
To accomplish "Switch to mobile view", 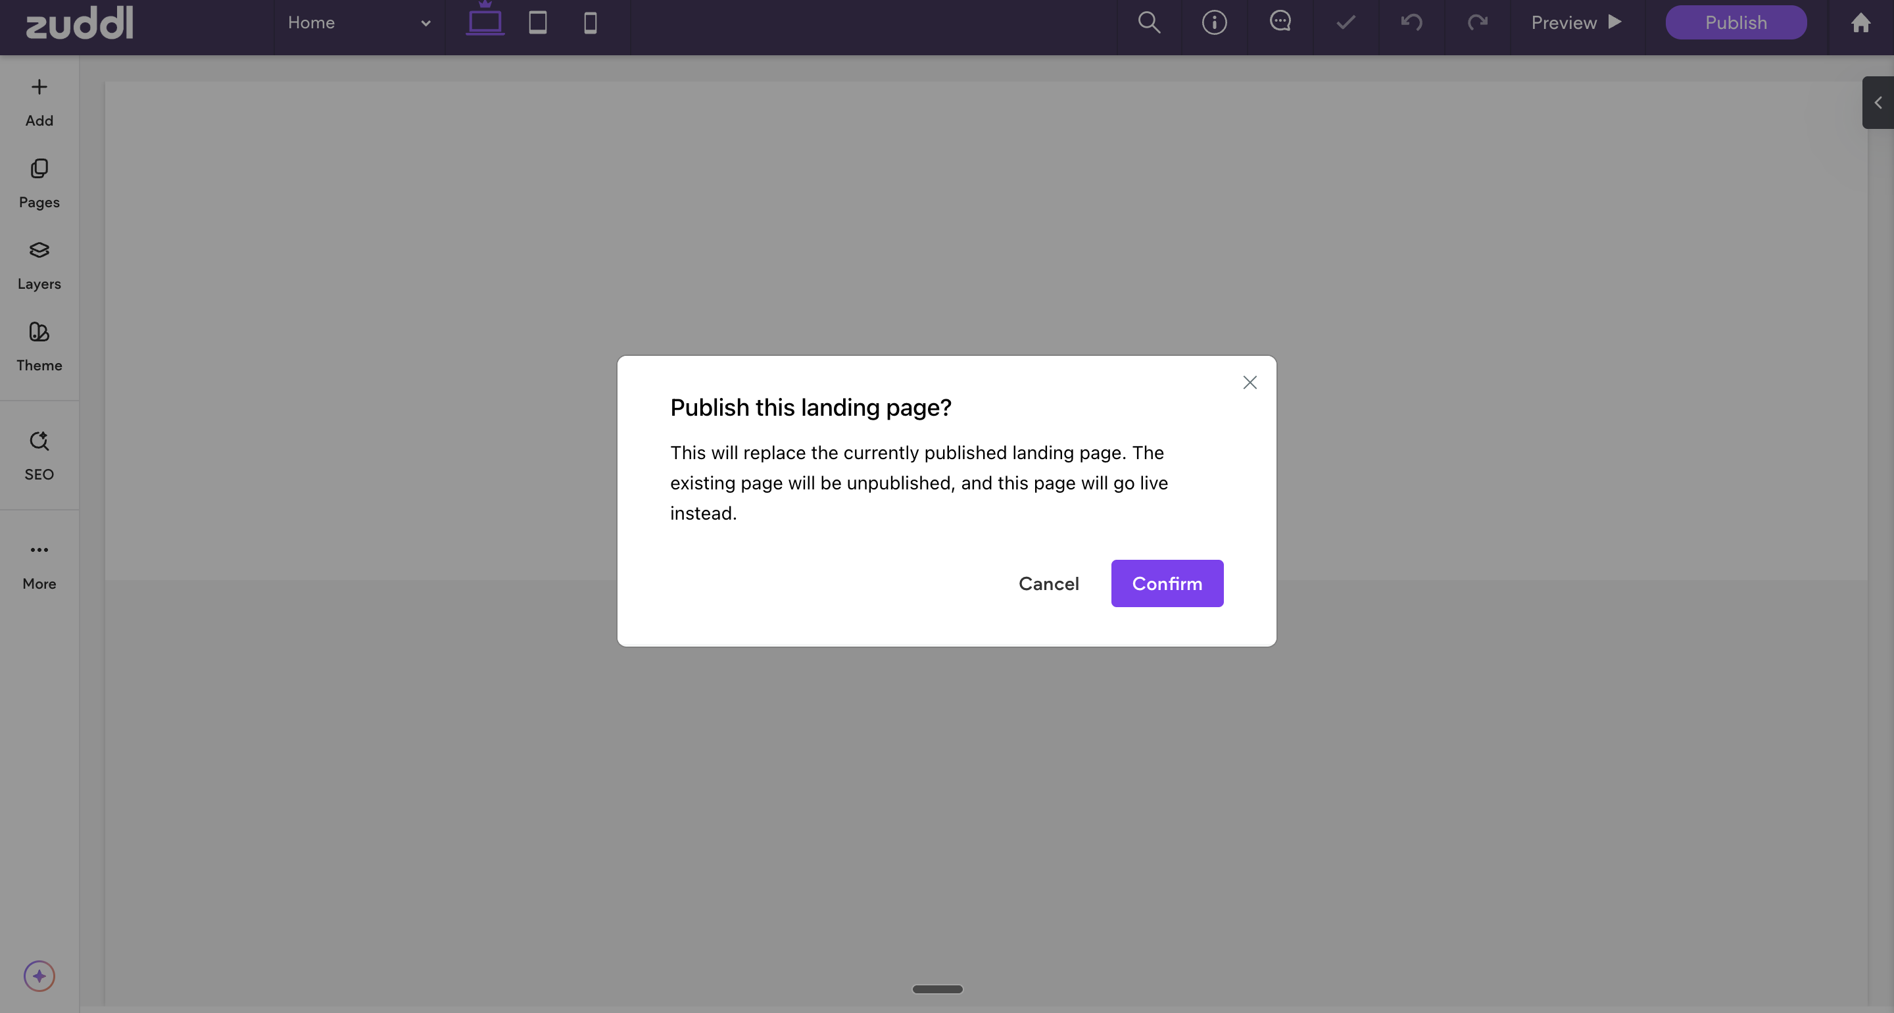I will pos(590,23).
